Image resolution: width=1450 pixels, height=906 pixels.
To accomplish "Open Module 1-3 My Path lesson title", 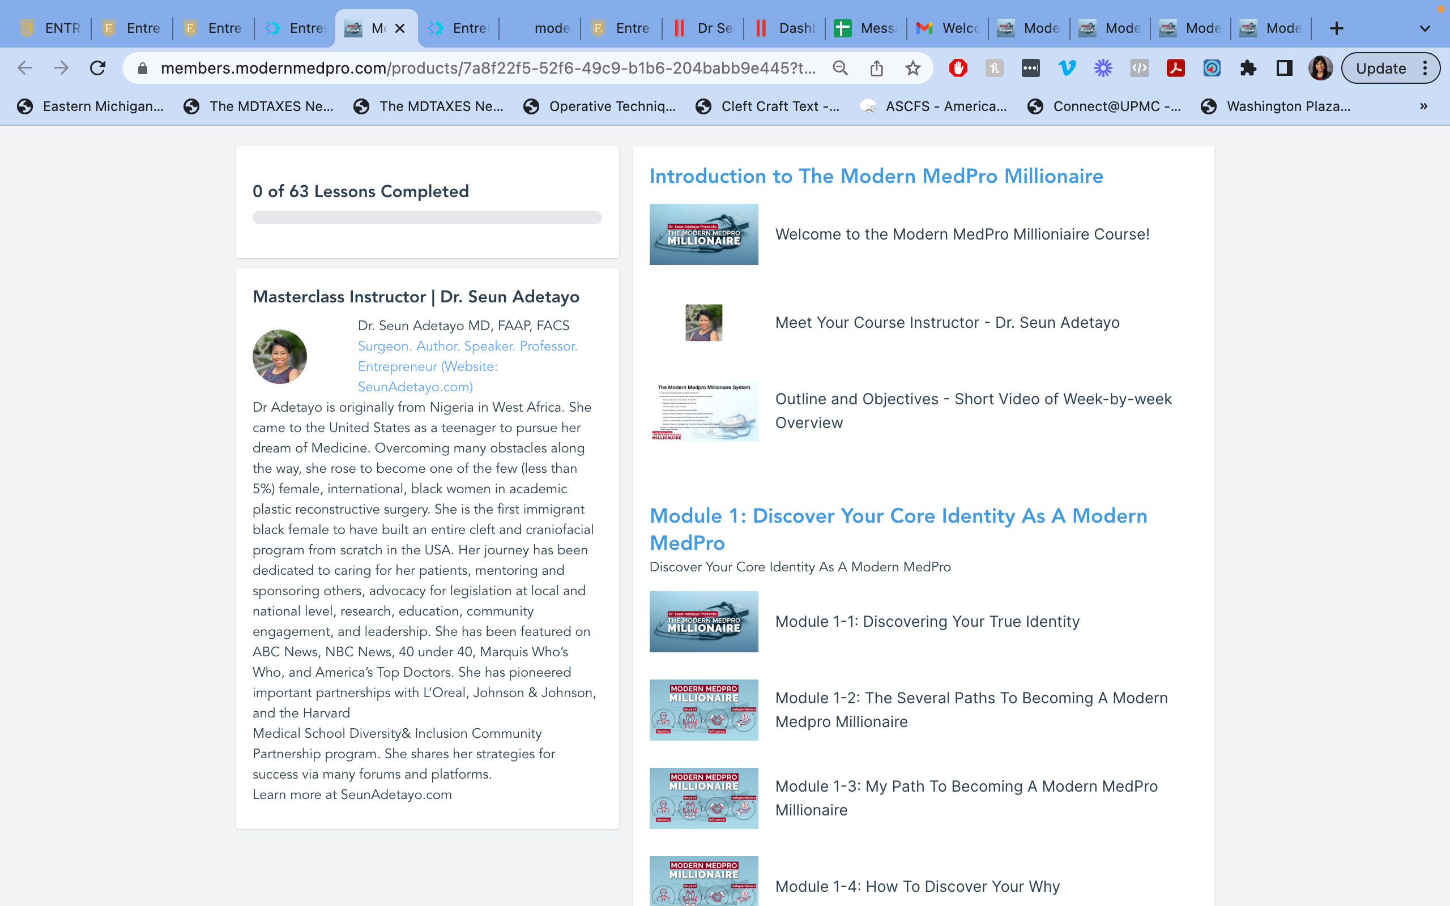I will [966, 798].
